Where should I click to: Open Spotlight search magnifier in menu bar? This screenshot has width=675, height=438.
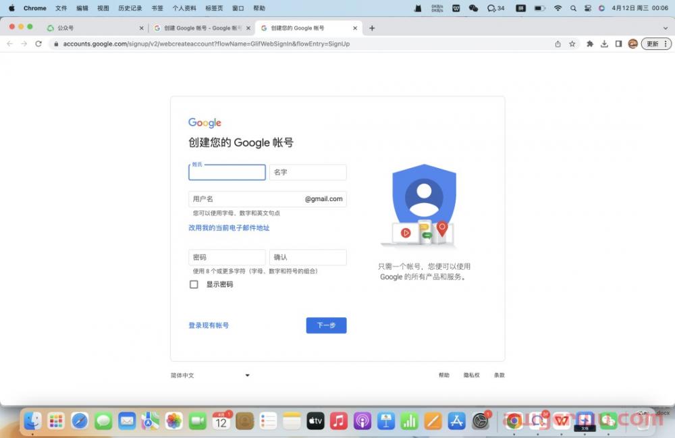click(x=573, y=8)
